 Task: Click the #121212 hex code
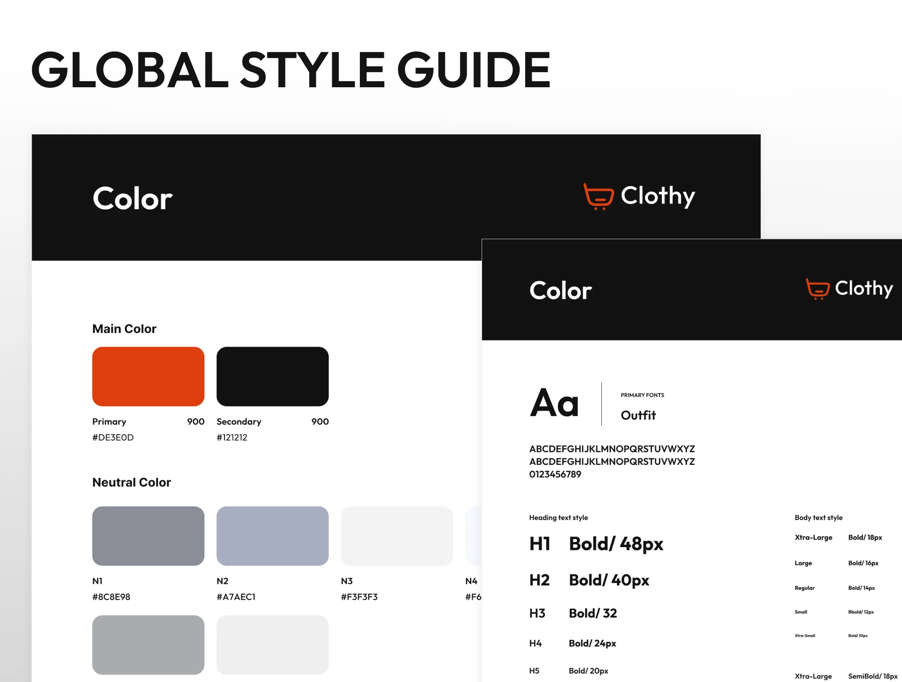coord(232,437)
